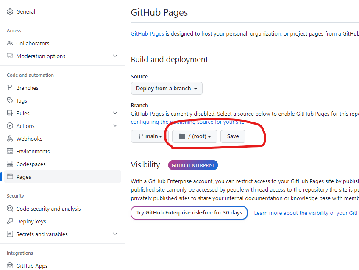Image resolution: width=359 pixels, height=270 pixels.
Task: Click Try GitHub Enterprise risk-free button
Action: [x=189, y=213]
